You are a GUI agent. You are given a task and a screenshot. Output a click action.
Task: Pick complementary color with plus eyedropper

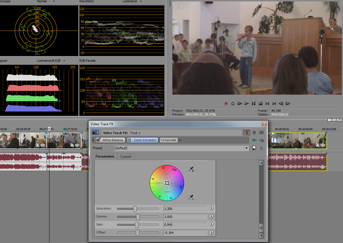click(191, 170)
